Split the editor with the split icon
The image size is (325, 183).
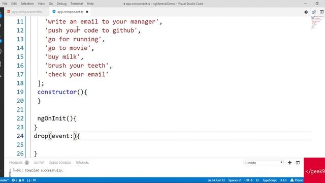321,12
